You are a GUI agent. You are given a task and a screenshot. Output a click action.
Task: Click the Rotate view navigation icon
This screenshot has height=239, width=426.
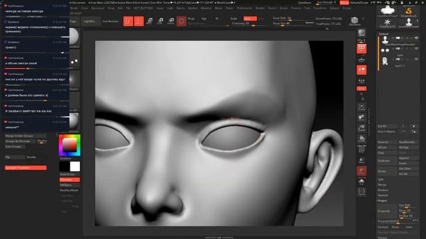[x=361, y=139]
